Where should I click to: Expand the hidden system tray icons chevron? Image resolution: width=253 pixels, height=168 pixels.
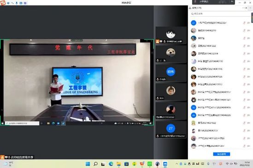[177, 164]
